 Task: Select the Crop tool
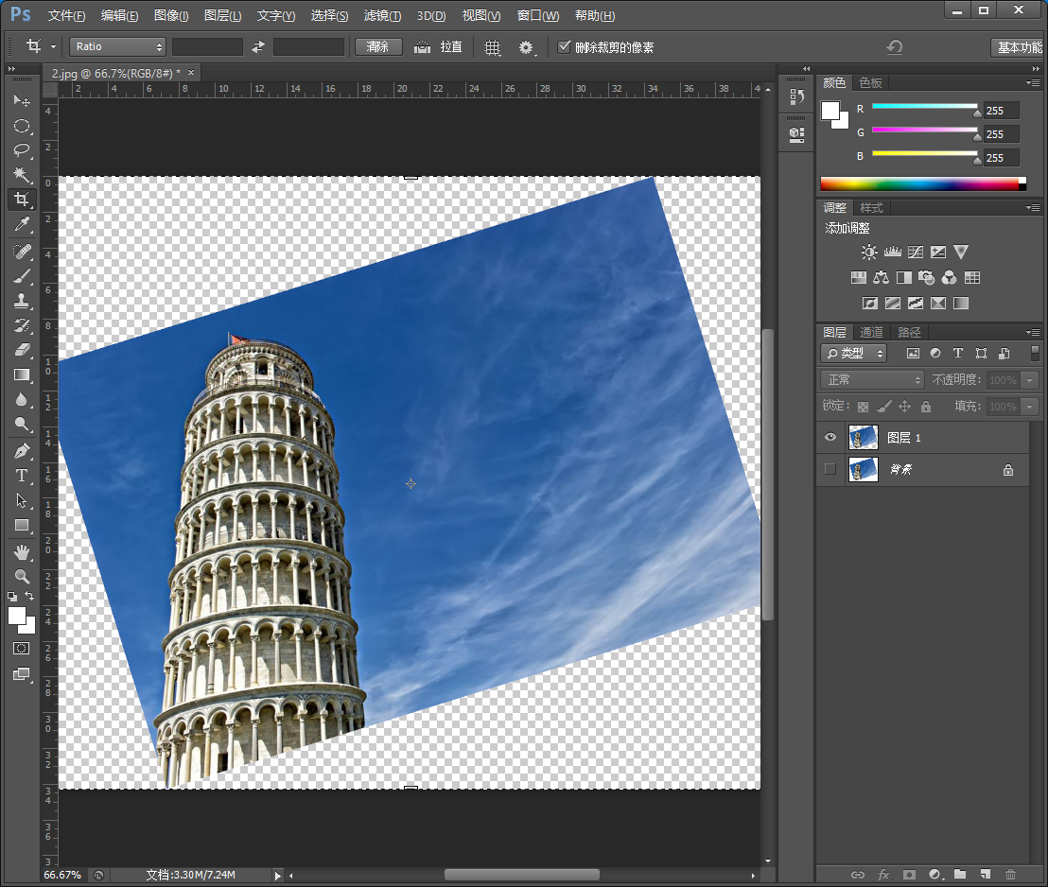click(x=22, y=199)
